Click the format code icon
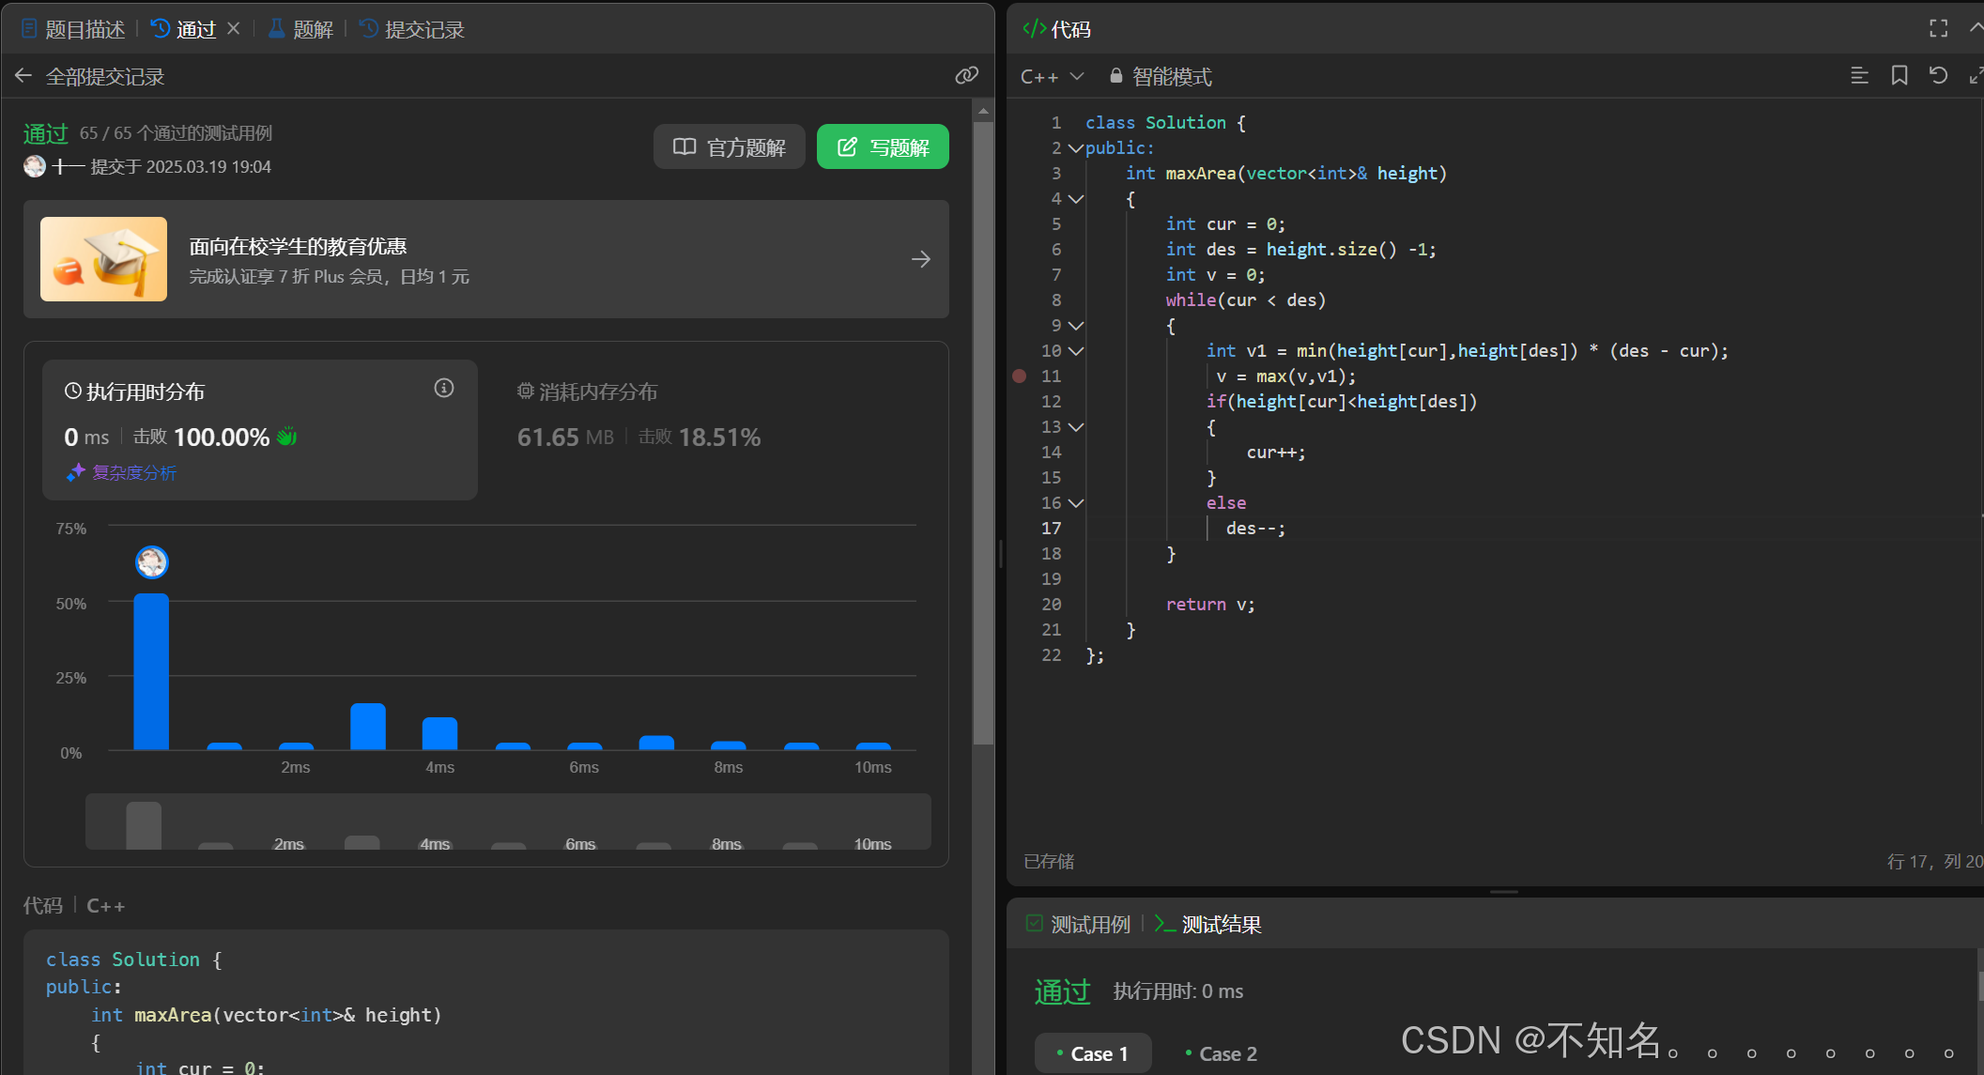Image resolution: width=1984 pixels, height=1075 pixels. [x=1858, y=76]
